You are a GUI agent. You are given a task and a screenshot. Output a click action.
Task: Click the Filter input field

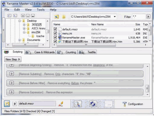coord(139,16)
